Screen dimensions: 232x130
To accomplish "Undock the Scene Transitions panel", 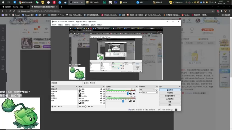I will pos(157,86).
